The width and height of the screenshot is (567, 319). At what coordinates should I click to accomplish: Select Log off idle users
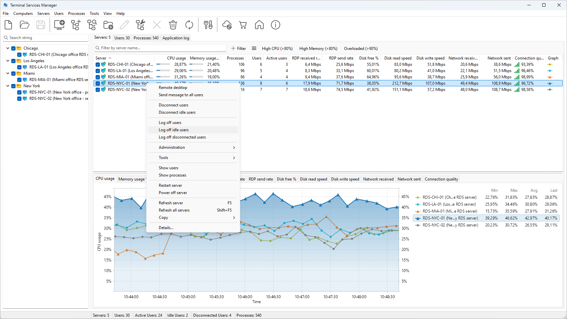pyautogui.click(x=193, y=130)
